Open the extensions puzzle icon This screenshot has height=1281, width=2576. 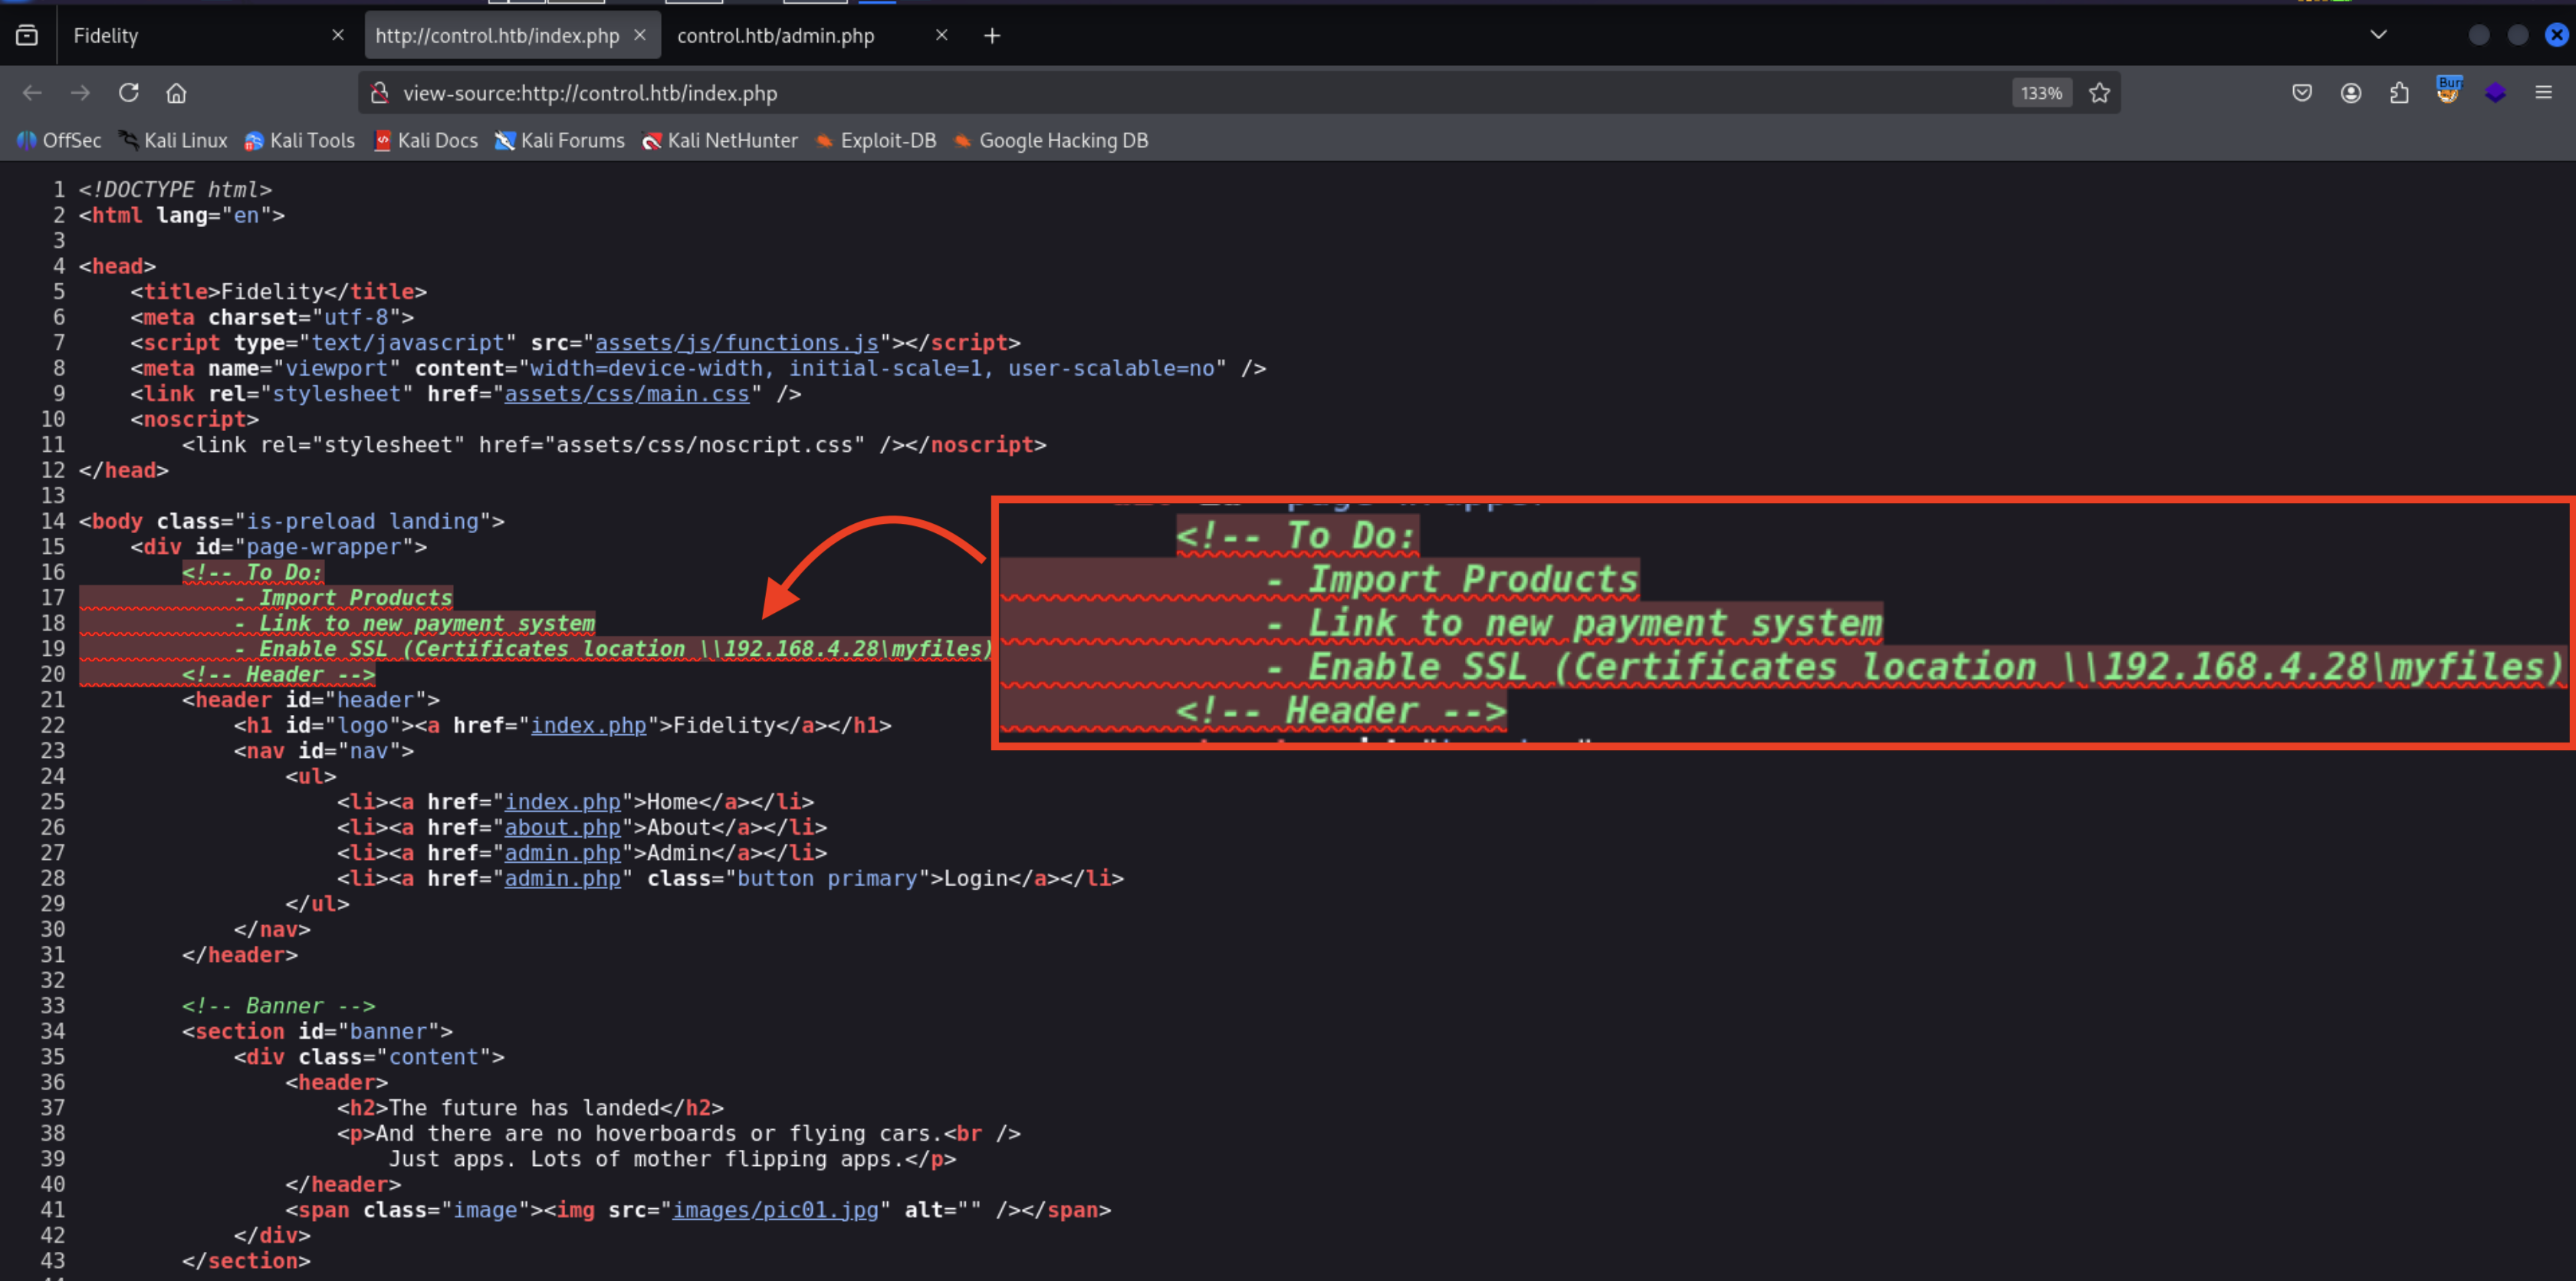coord(2399,93)
